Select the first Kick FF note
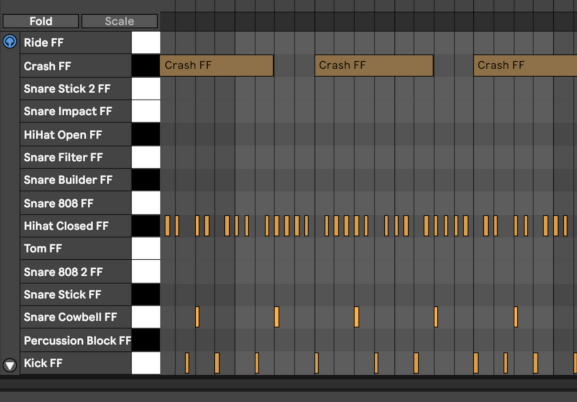This screenshot has width=577, height=402. (187, 363)
